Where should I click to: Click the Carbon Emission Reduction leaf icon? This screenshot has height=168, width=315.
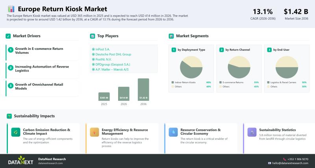[x=16, y=132]
